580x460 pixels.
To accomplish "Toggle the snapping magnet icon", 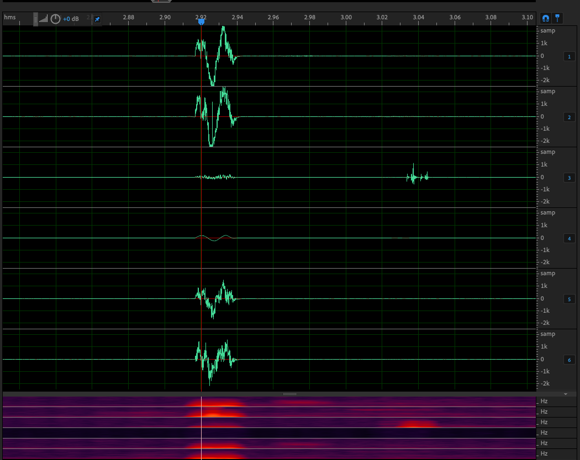I will (545, 18).
